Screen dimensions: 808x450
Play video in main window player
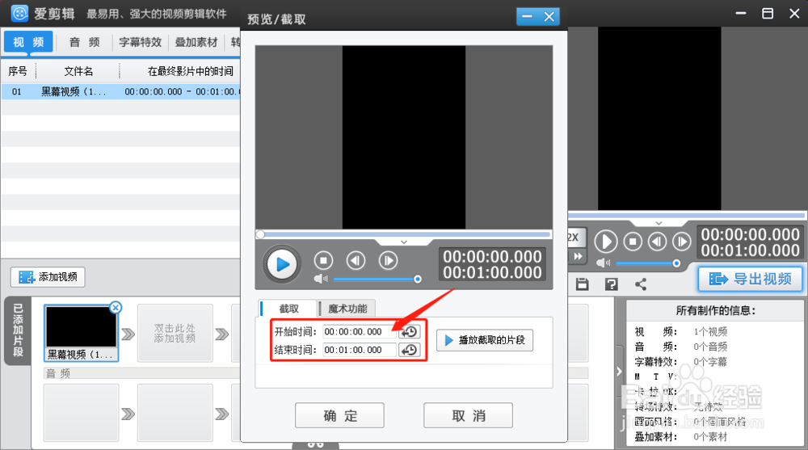pos(606,242)
